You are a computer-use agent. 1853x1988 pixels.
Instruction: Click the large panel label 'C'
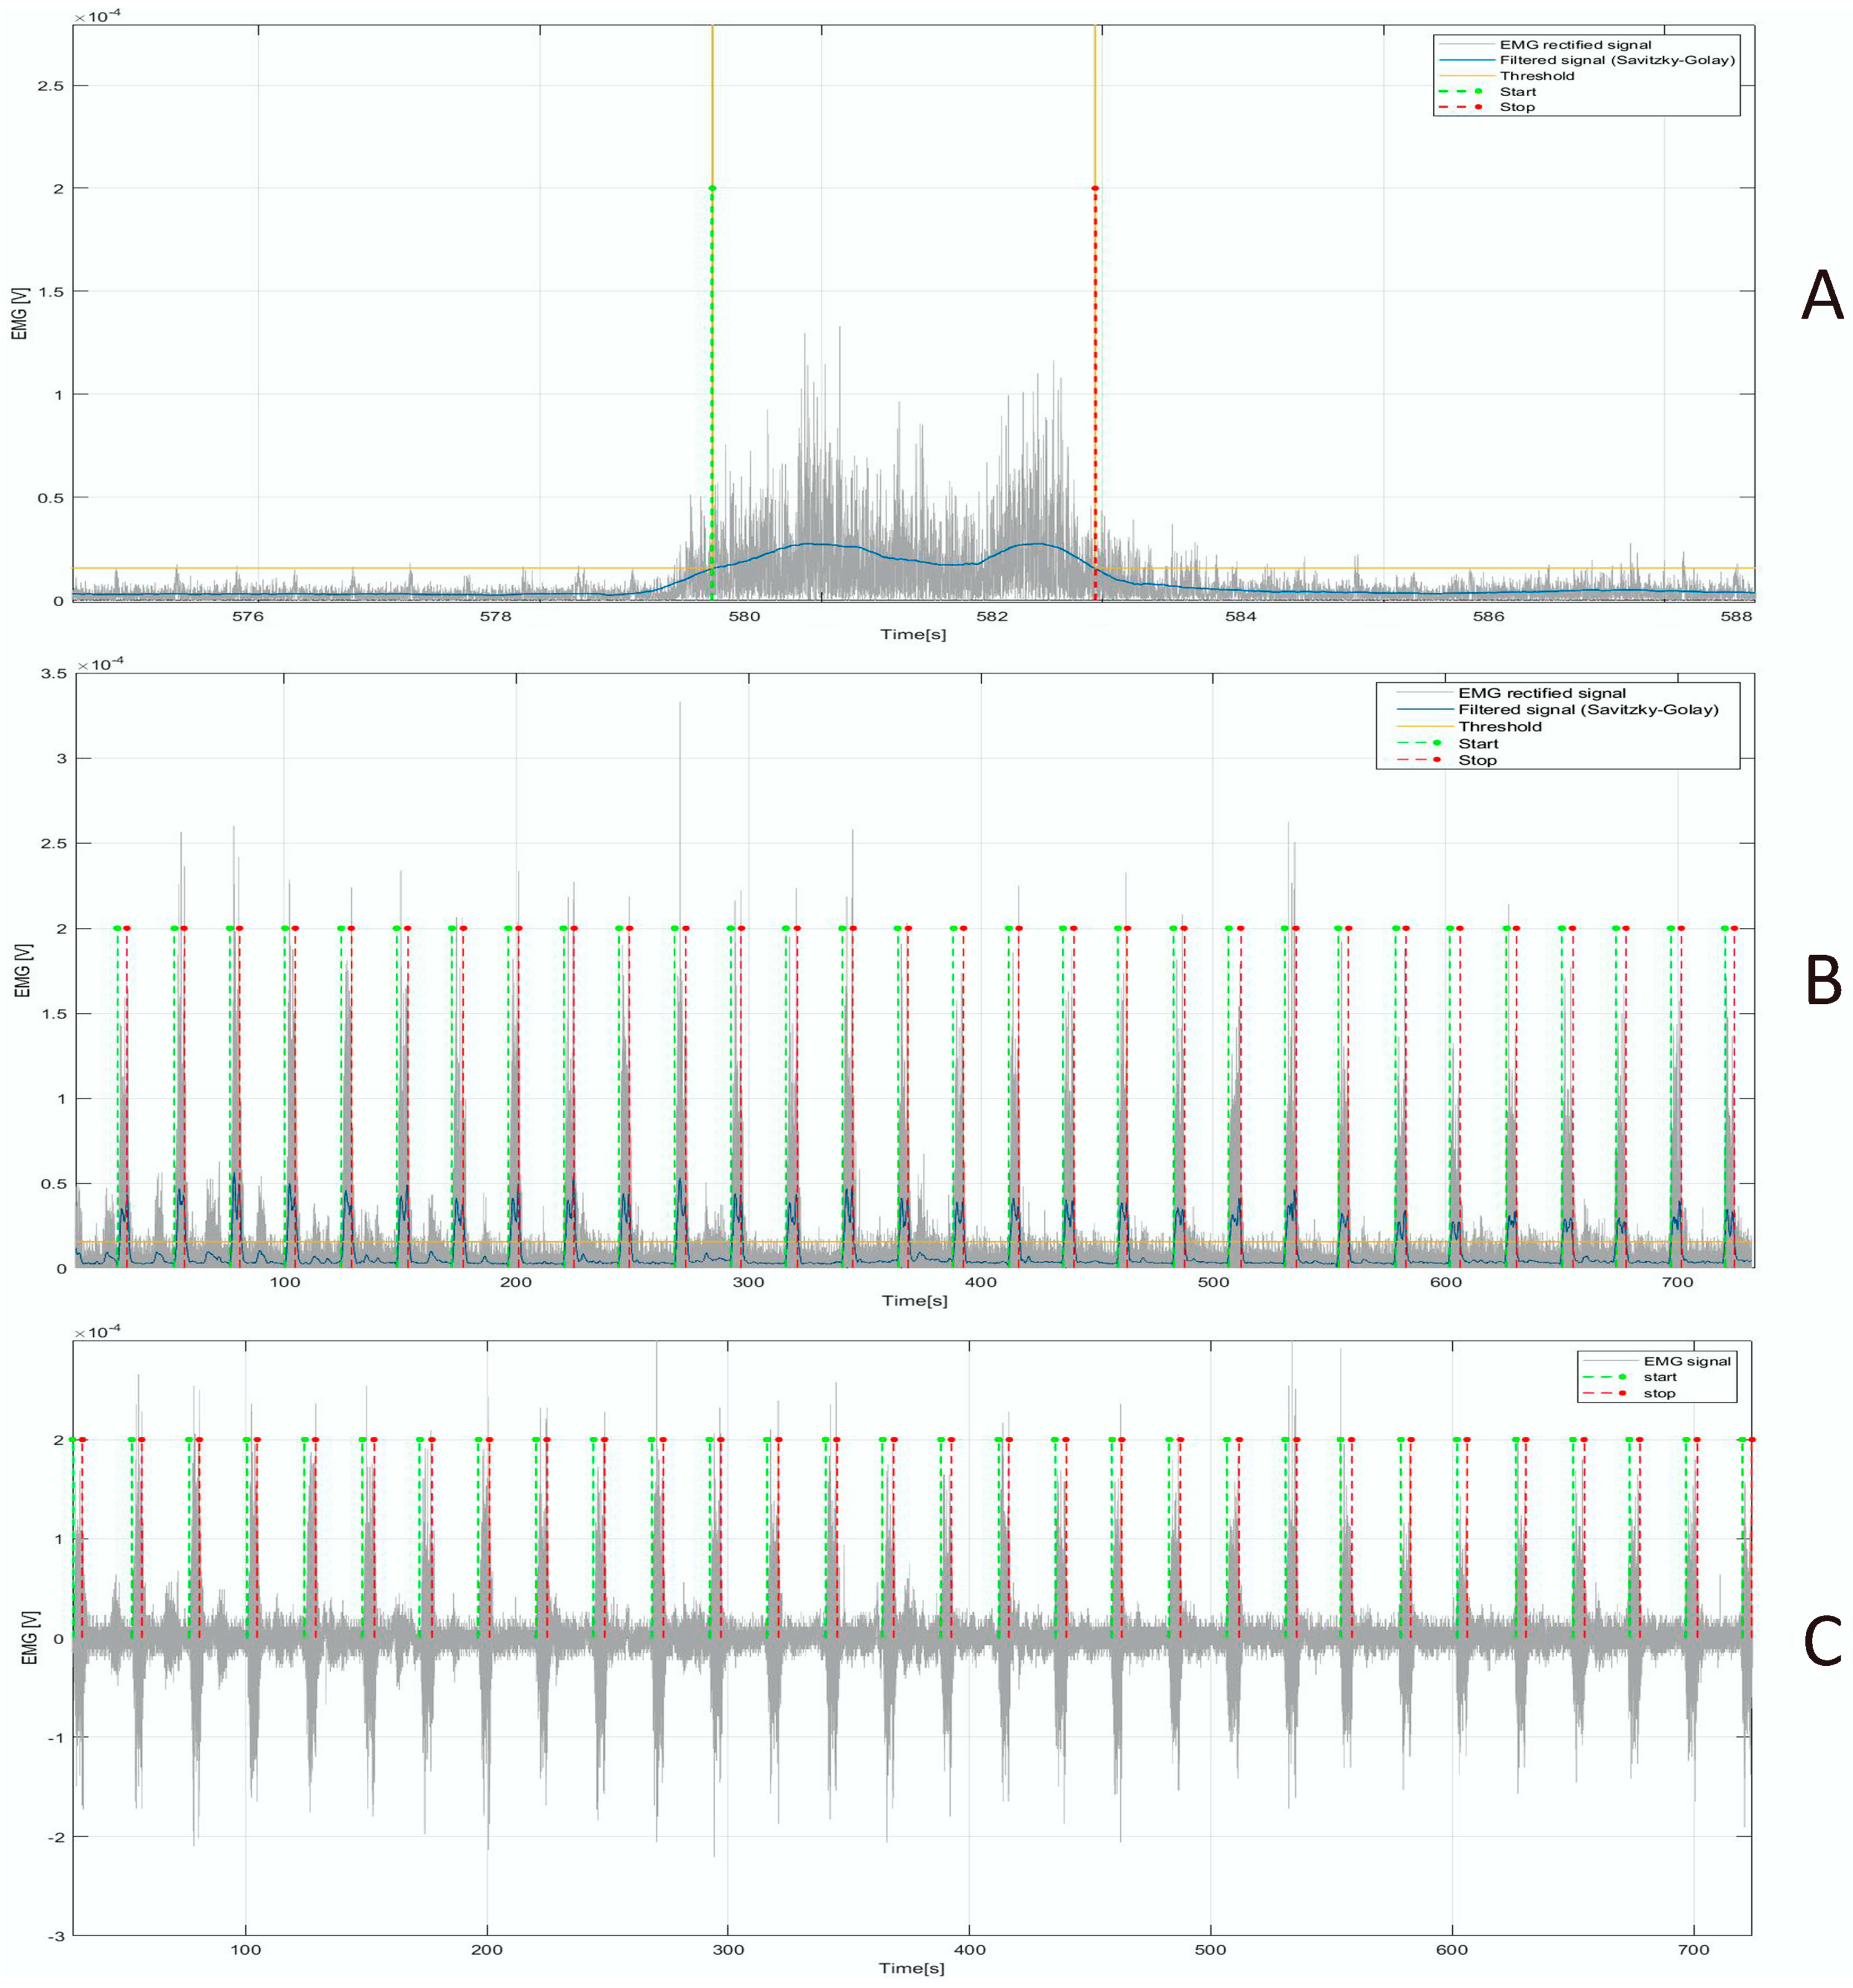[1822, 1642]
